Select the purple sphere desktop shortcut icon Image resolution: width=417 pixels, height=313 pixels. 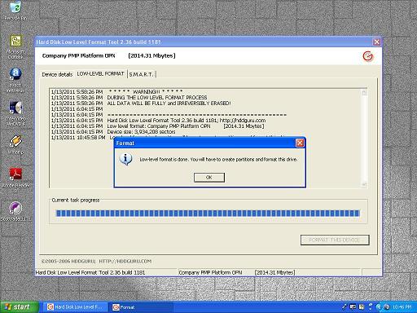point(15,211)
